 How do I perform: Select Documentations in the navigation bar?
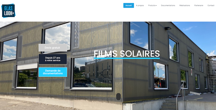pyautogui.click(x=168, y=5)
